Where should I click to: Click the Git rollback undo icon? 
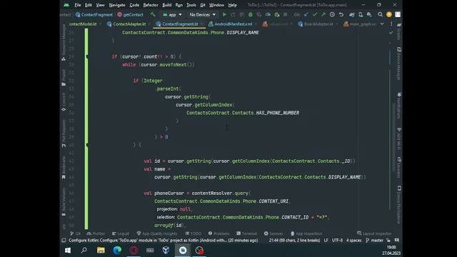coord(341,14)
